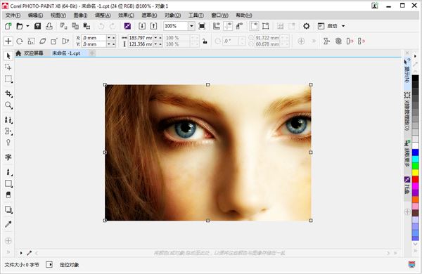
Task: Select the Zoom magnifier tool
Action: (x=8, y=105)
